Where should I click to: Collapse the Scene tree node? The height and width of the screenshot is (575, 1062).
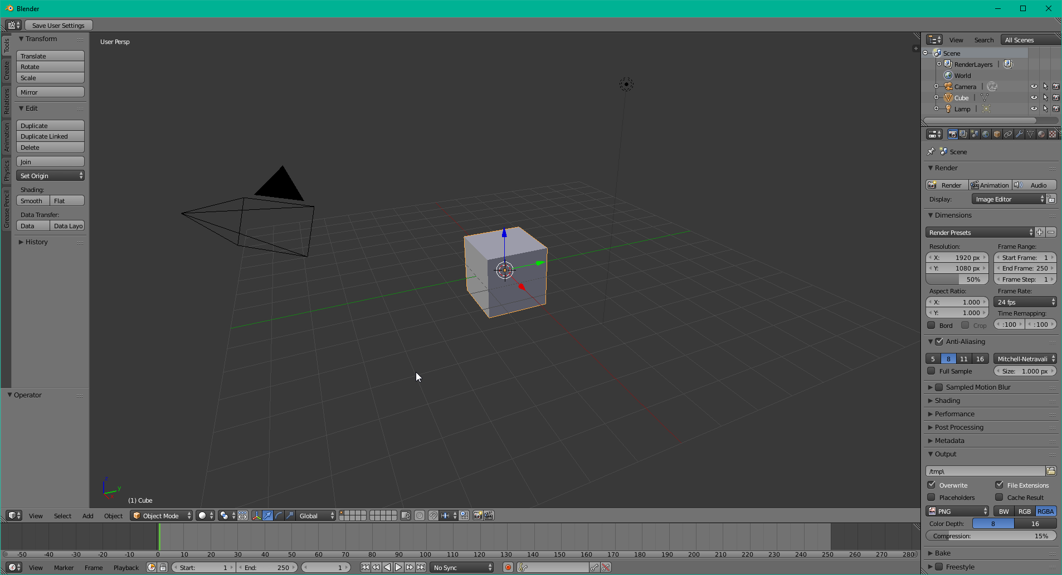point(925,53)
